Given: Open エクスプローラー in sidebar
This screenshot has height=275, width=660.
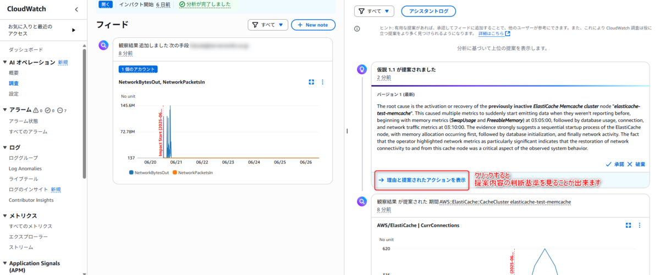Looking at the screenshot, I should [28, 237].
